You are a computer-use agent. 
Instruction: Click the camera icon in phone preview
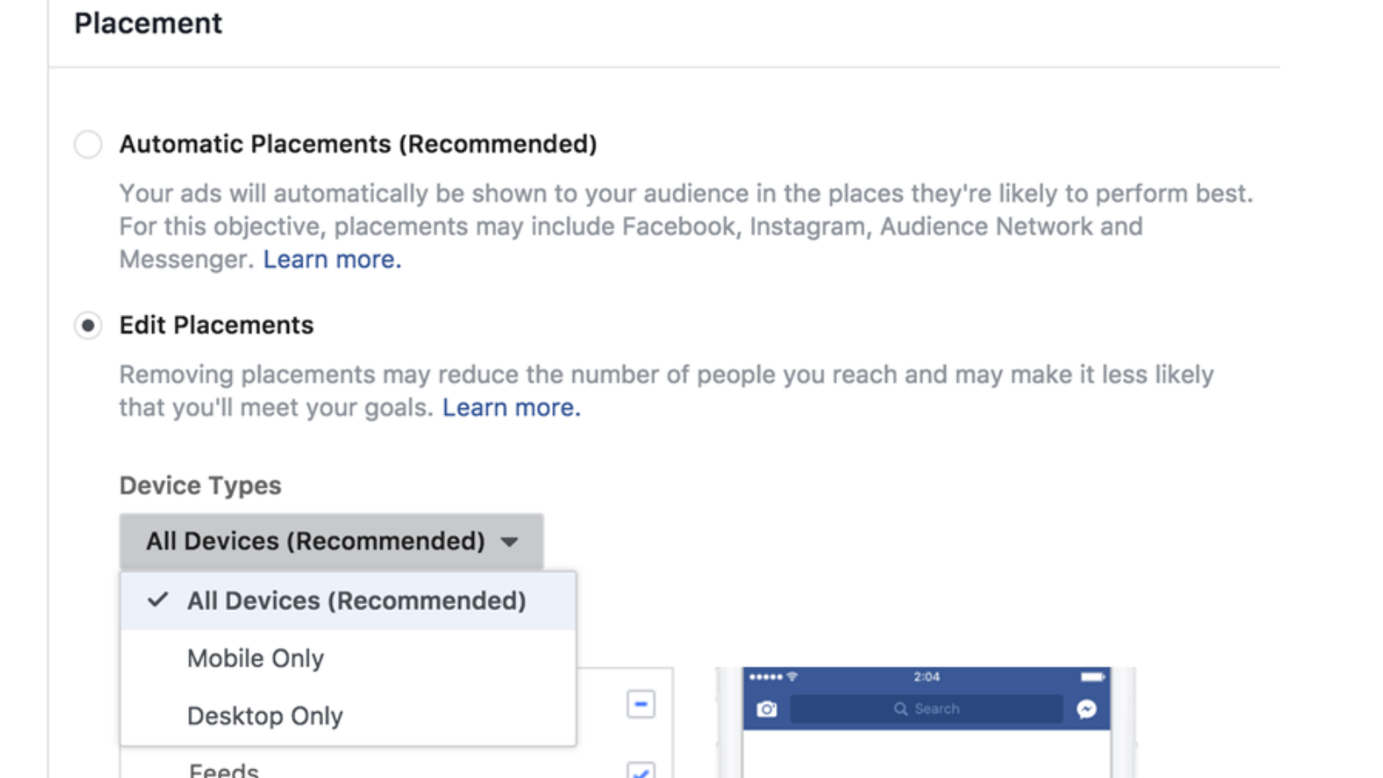coord(767,710)
